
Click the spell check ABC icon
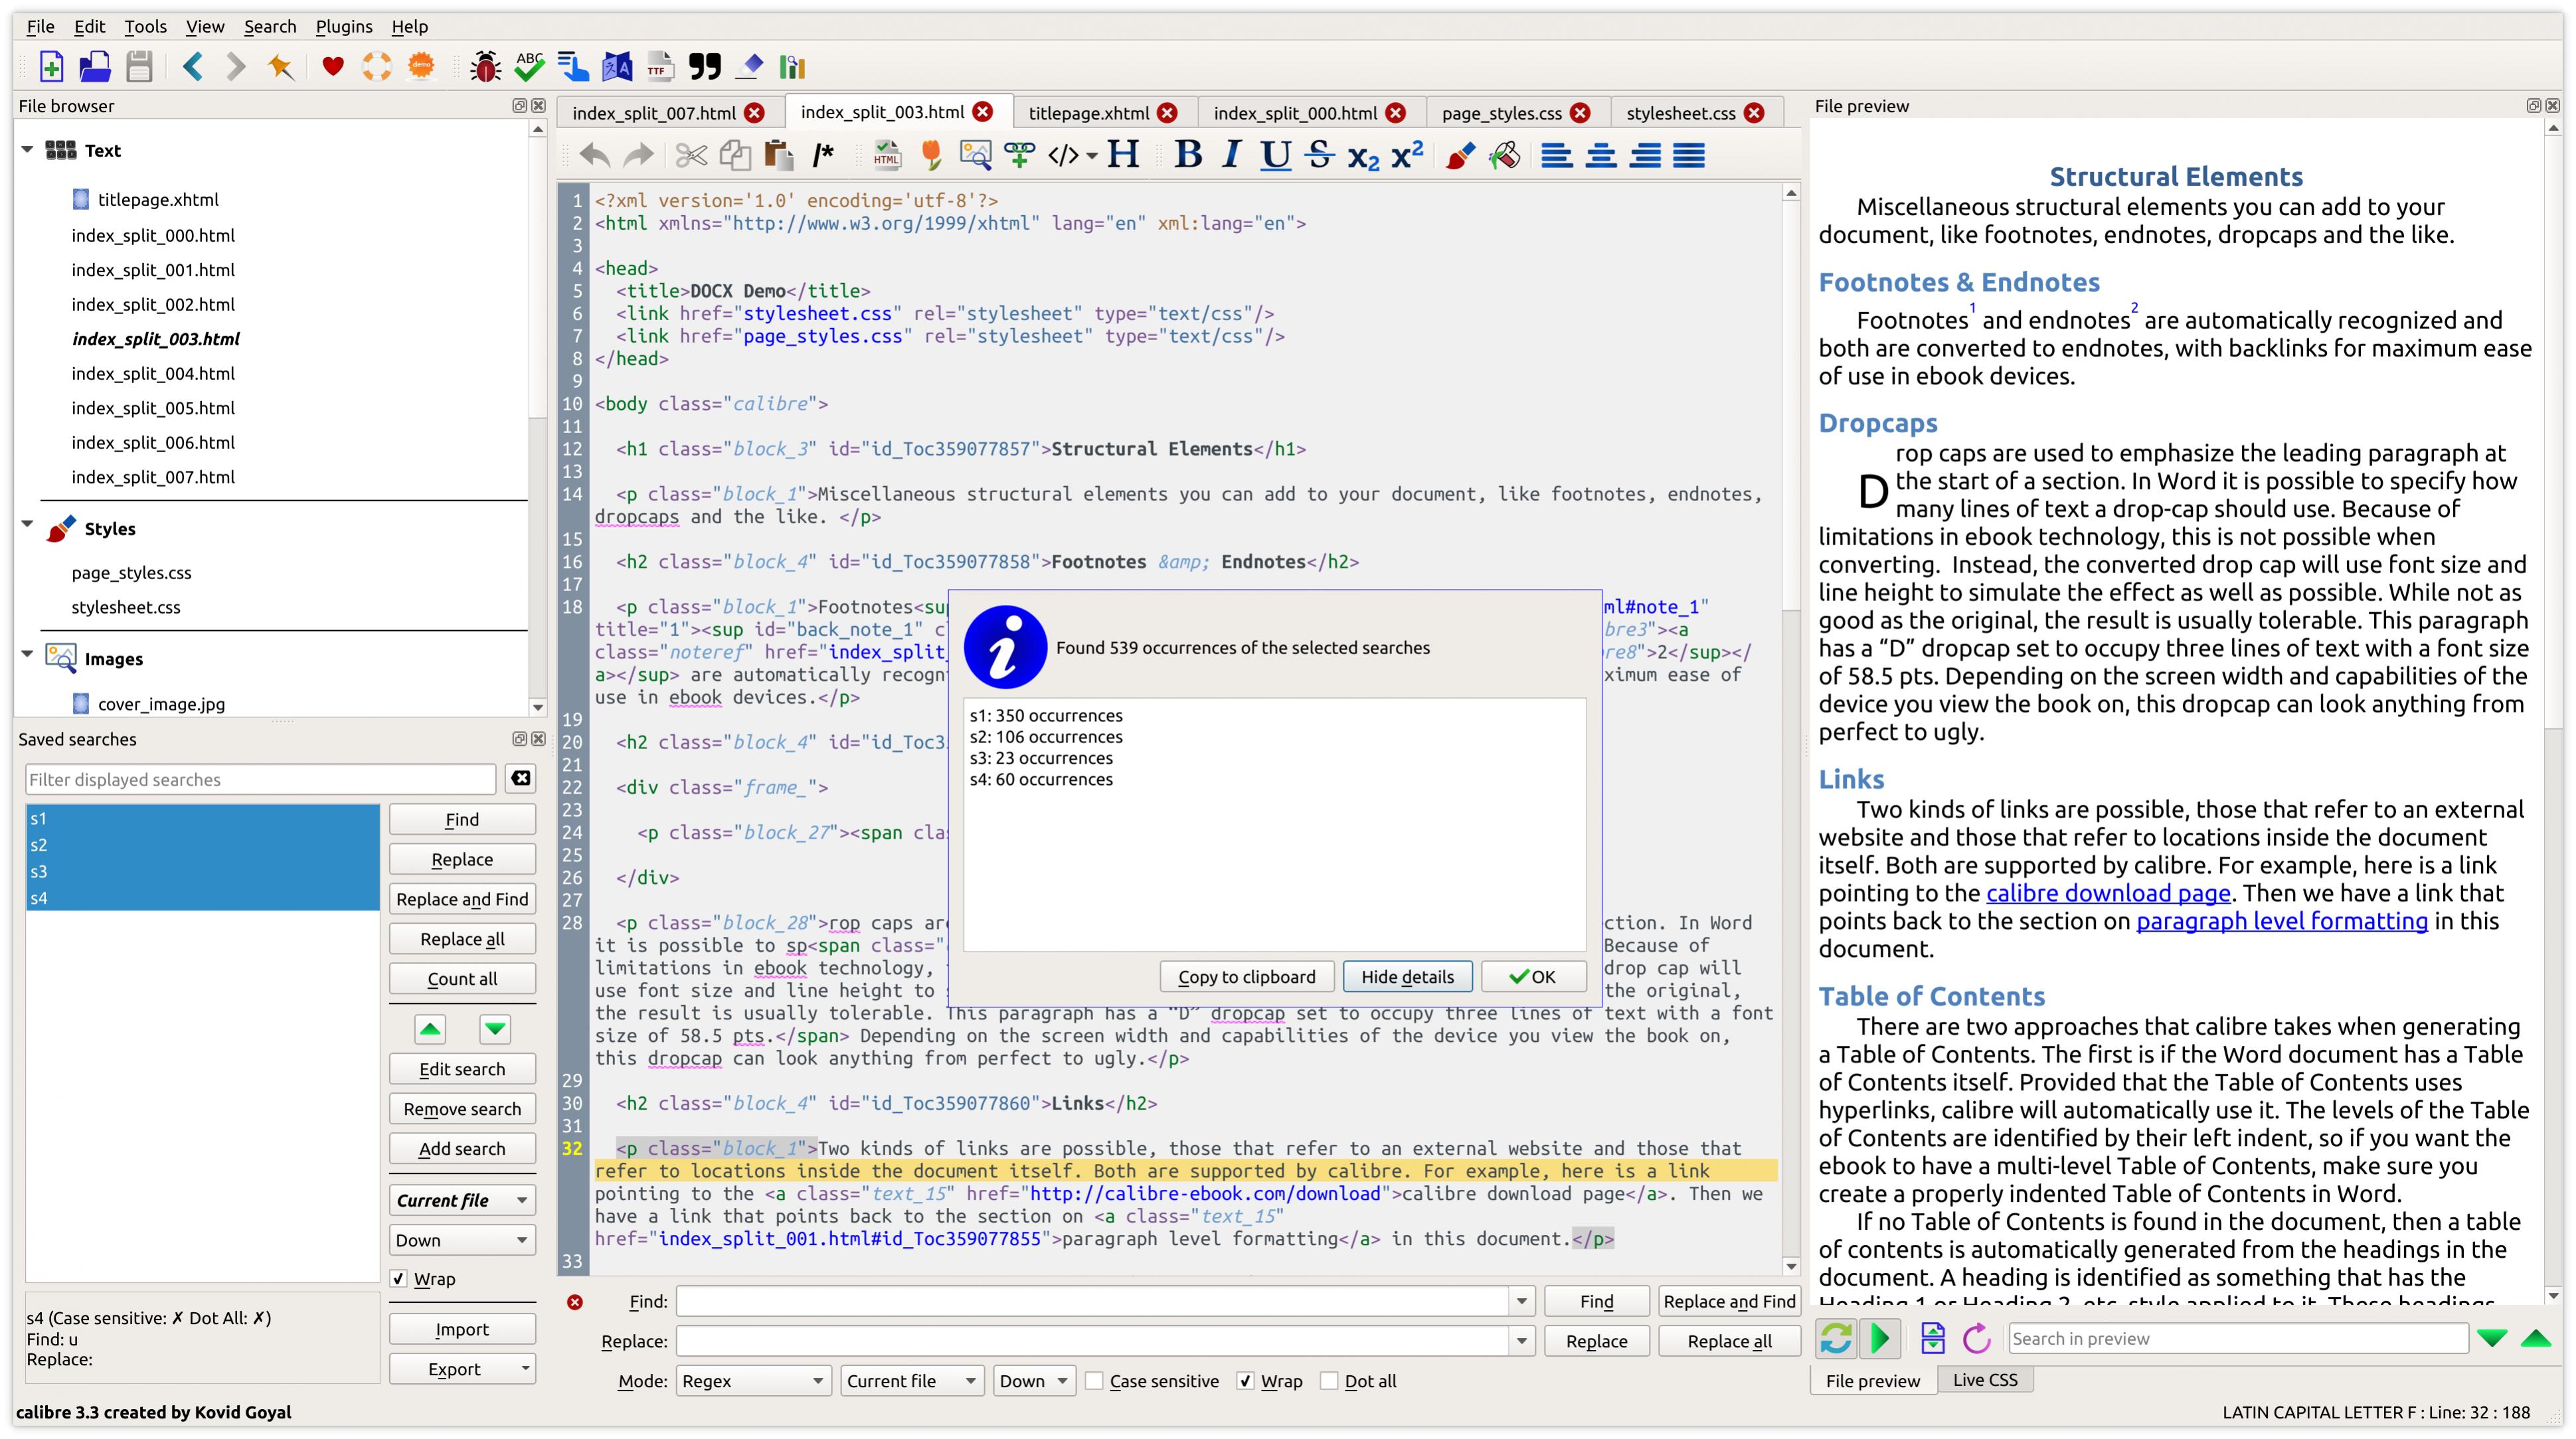point(529,67)
